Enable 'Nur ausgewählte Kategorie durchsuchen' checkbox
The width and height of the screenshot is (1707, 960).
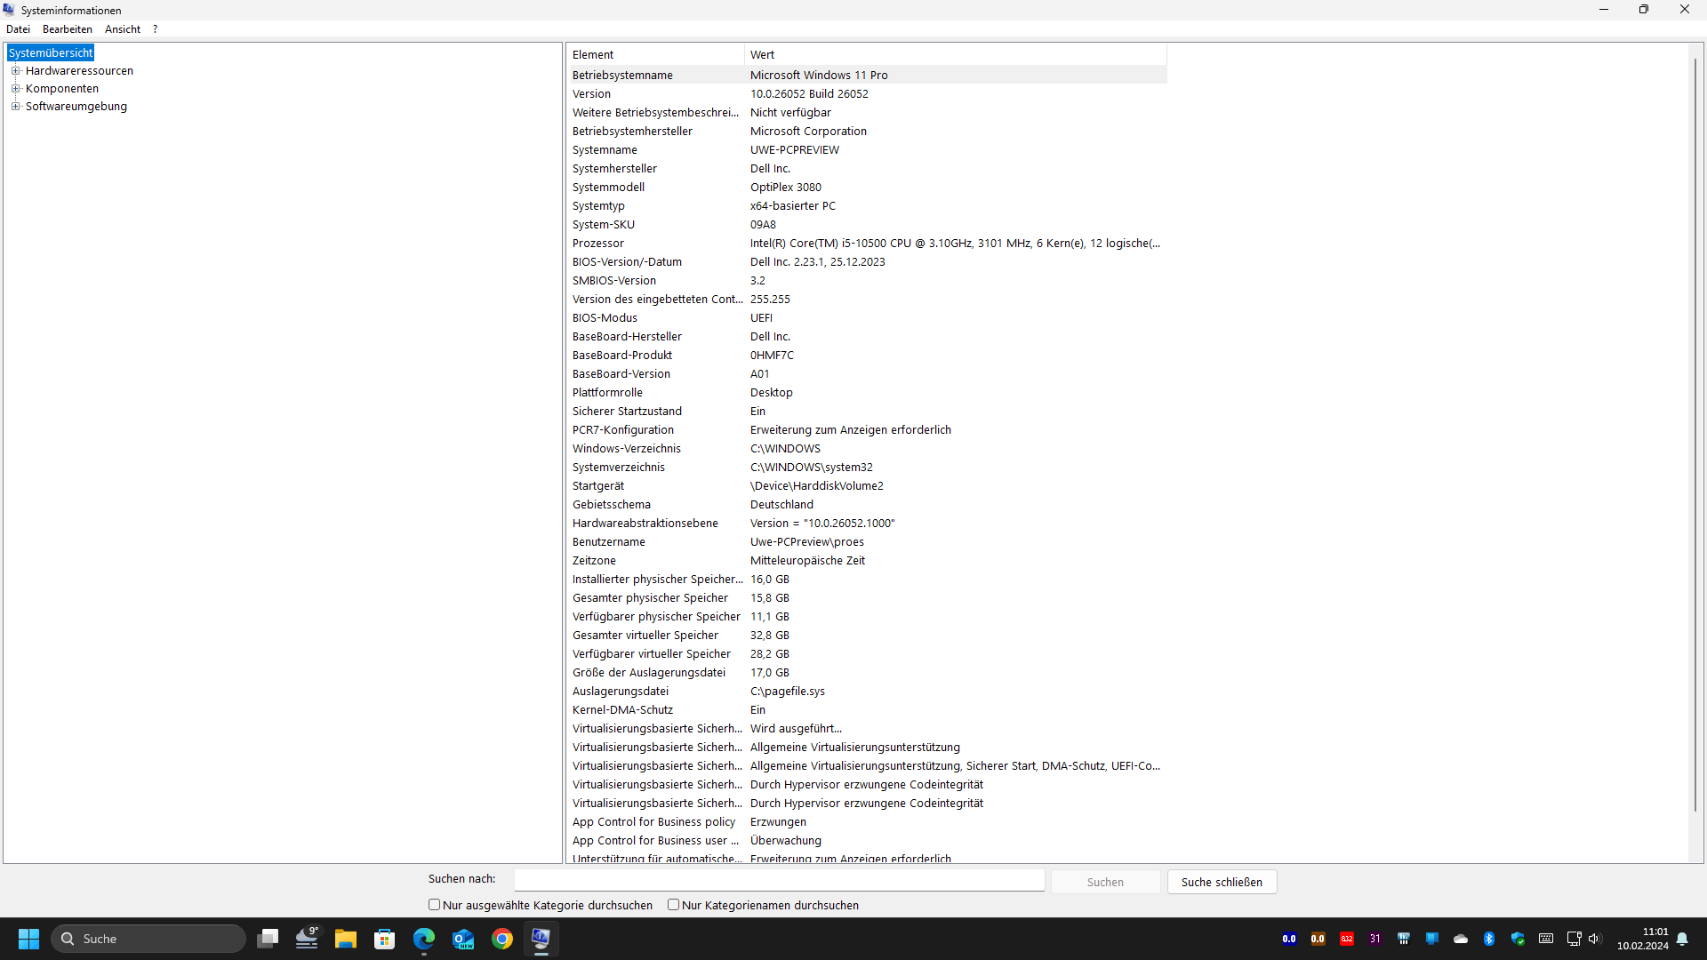(435, 905)
